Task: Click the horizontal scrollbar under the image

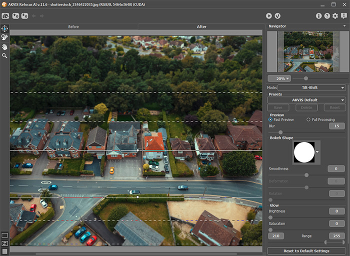Action: point(136,254)
